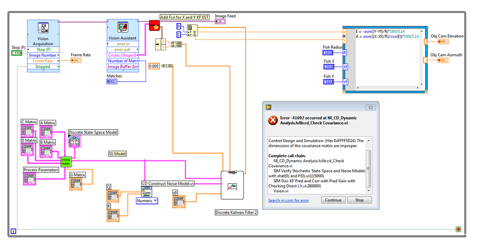
Task: Select the red Overlay VI node
Action: (x=155, y=26)
